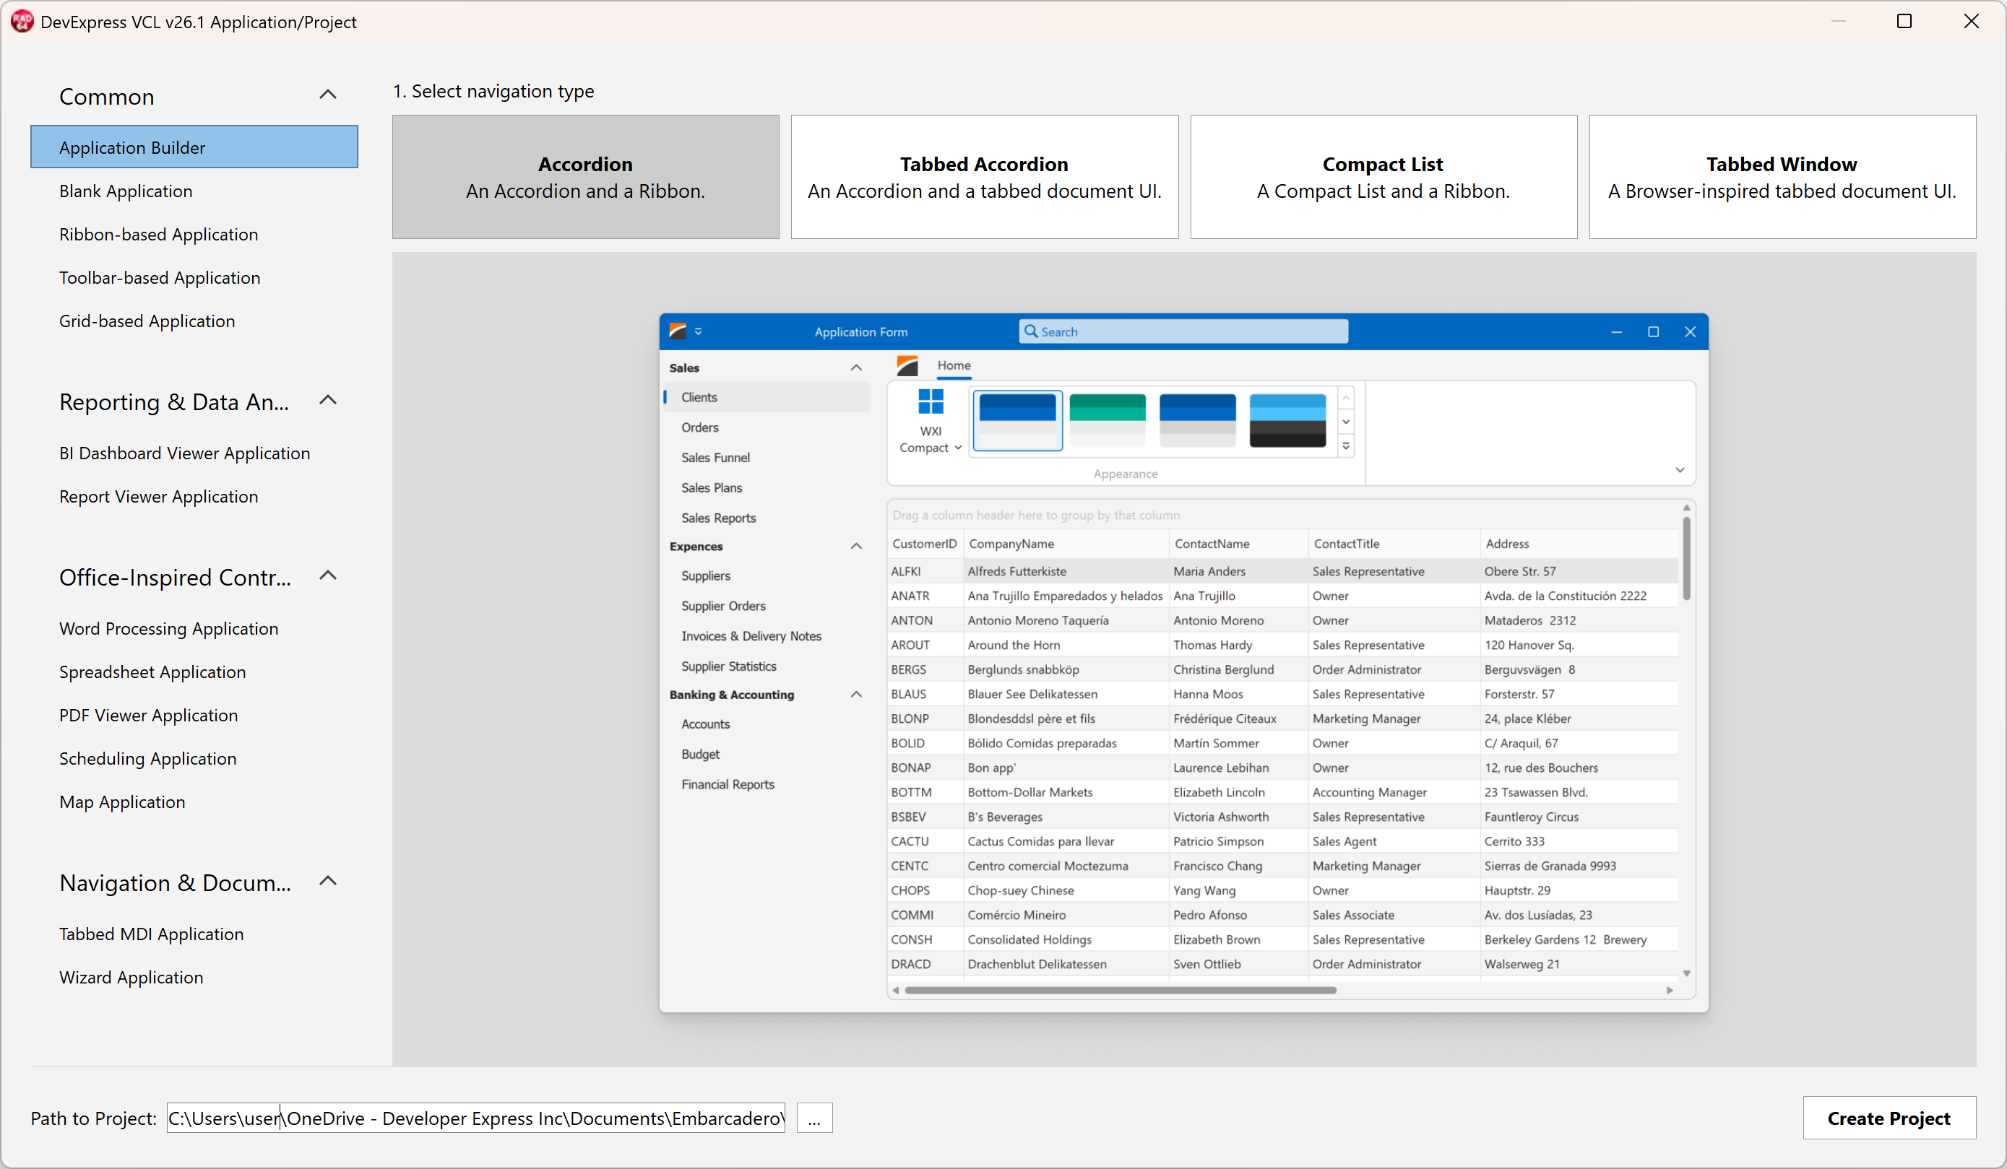Select Spreadsheet Application
The image size is (2007, 1169).
click(194, 672)
